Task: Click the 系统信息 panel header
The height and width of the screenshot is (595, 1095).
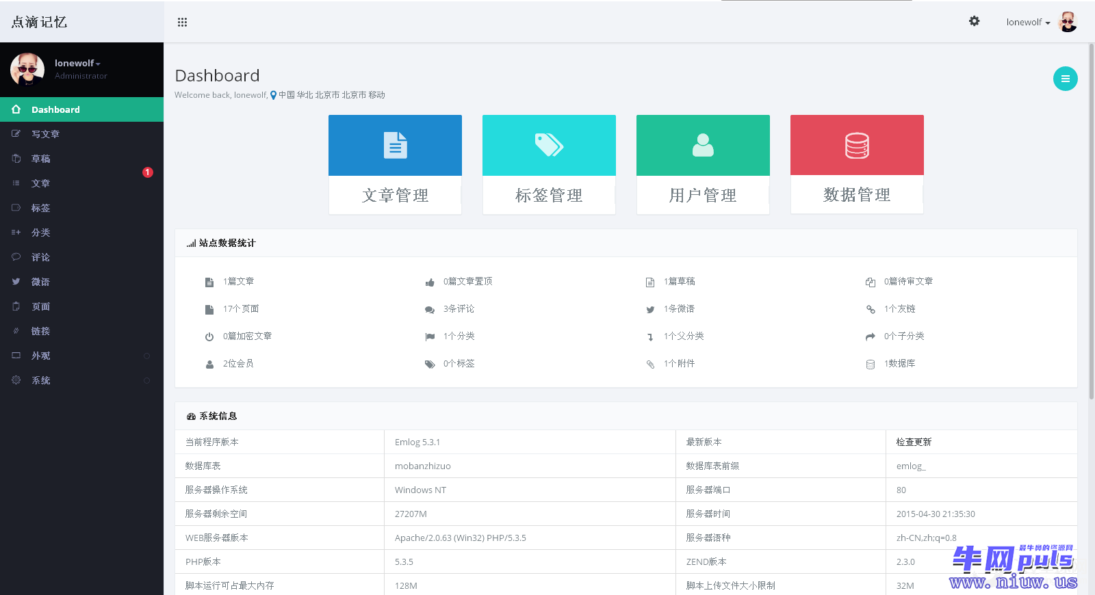Action: (x=626, y=416)
